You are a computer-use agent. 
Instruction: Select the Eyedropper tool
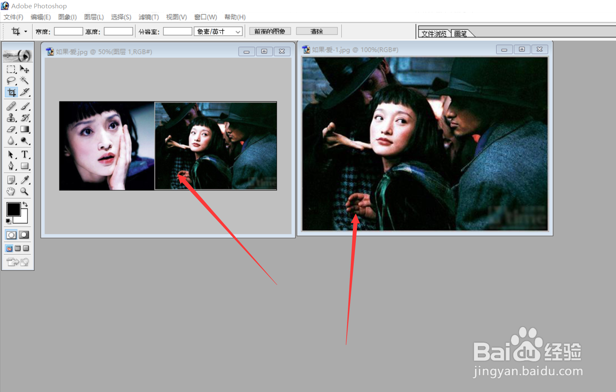[x=25, y=180]
